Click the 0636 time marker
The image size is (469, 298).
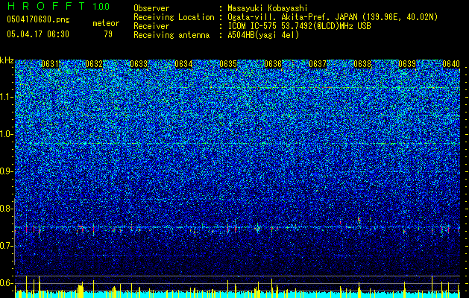click(273, 64)
